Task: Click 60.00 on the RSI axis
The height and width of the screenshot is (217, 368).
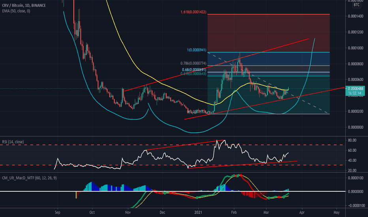Action: [353, 150]
